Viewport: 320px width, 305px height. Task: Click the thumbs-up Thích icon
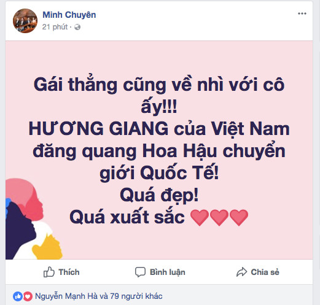[49, 272]
